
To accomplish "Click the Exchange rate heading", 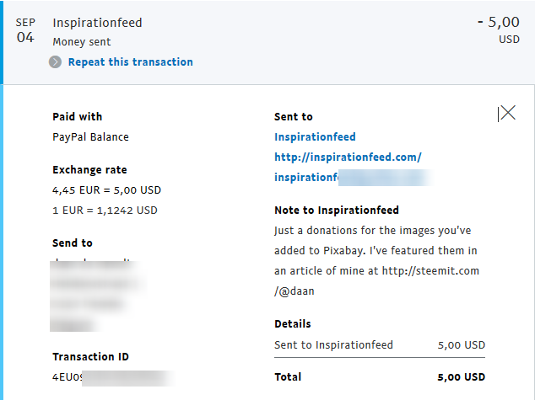I will click(x=89, y=169).
